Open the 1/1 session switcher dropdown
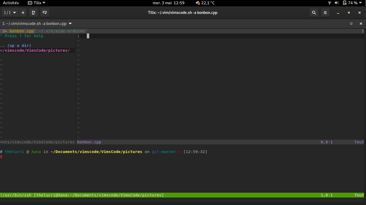The image size is (366, 205). coord(10,13)
